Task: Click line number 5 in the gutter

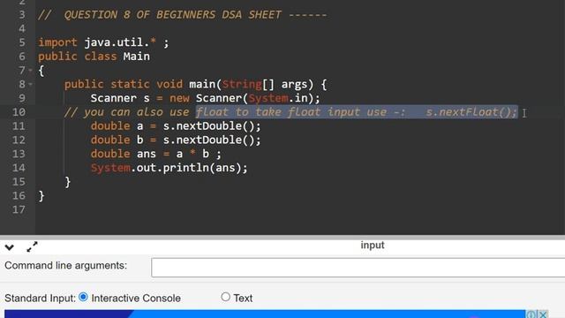Action: pyautogui.click(x=21, y=42)
